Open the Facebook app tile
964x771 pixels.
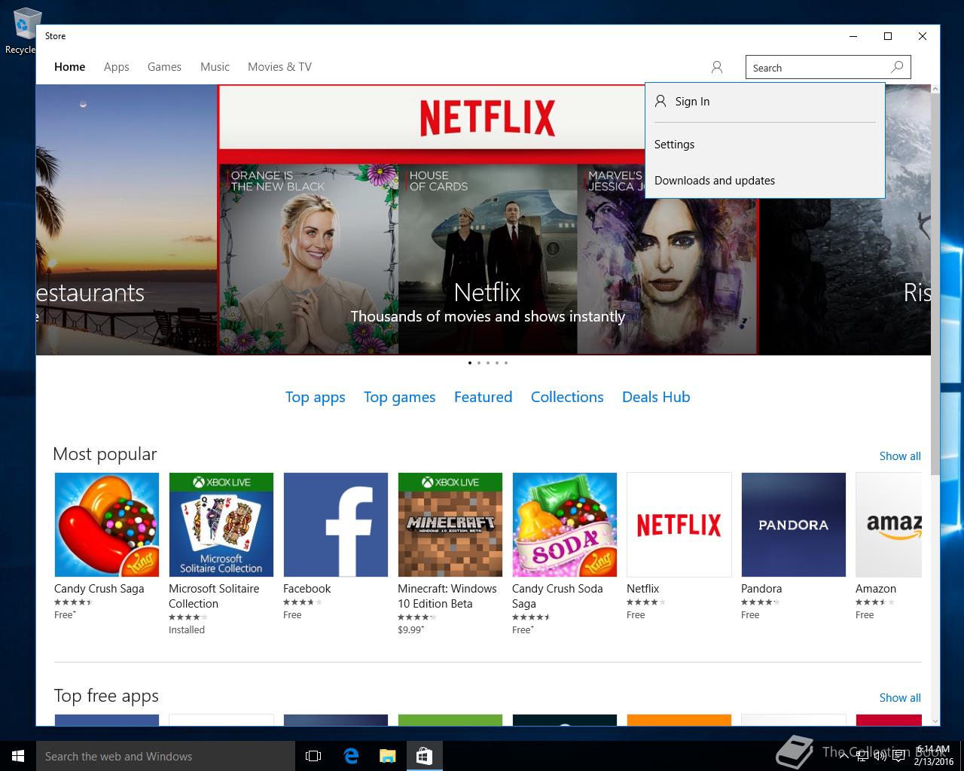[336, 525]
